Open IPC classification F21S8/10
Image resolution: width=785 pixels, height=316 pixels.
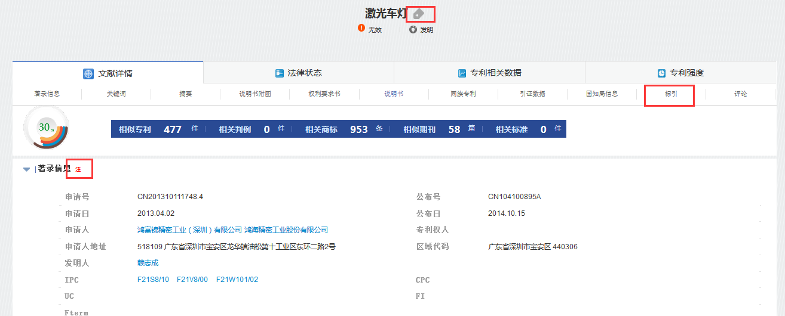[153, 280]
